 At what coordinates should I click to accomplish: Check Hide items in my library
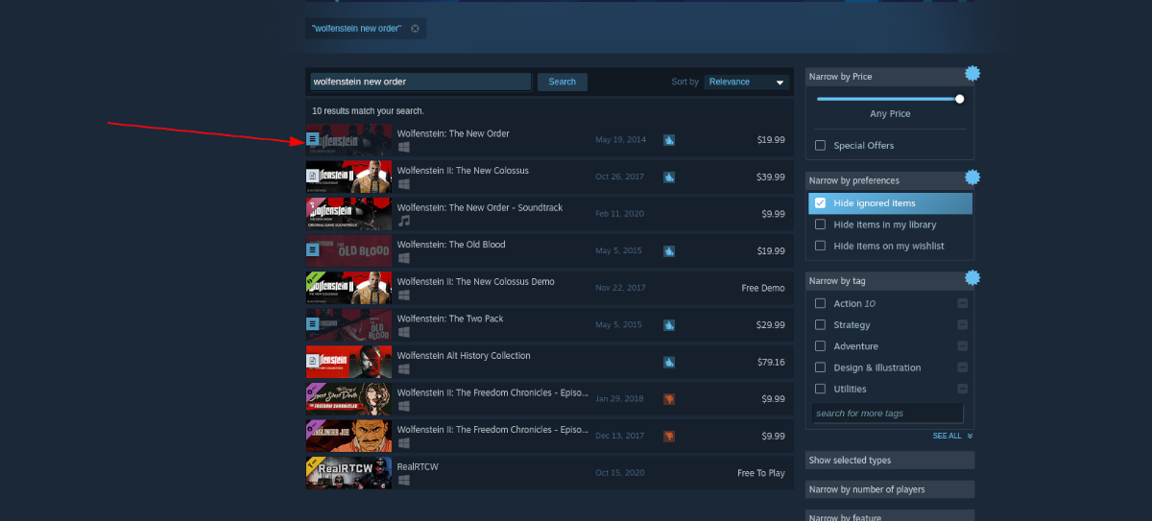click(820, 225)
